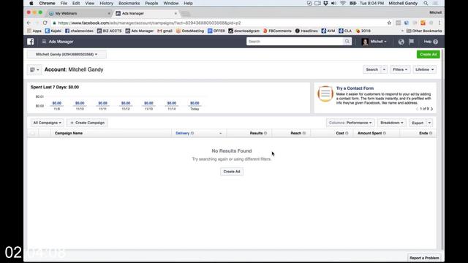
Task: Click the Dropbox icon in menu bar
Action: tap(325, 3)
